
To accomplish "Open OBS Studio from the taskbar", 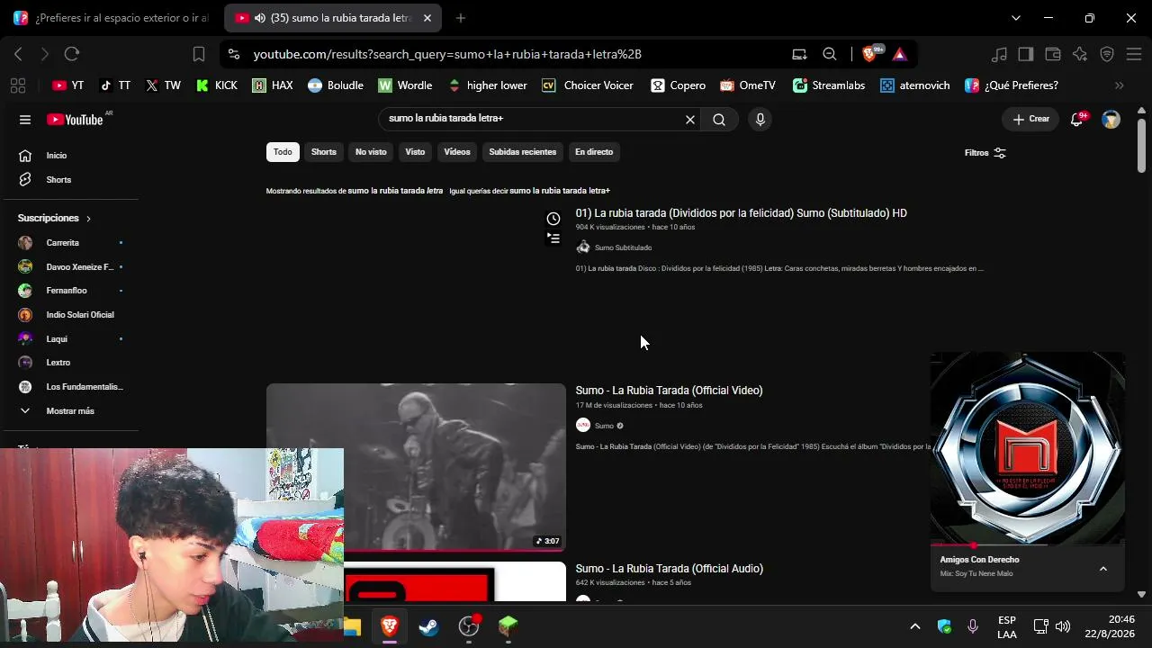I will pyautogui.click(x=469, y=626).
